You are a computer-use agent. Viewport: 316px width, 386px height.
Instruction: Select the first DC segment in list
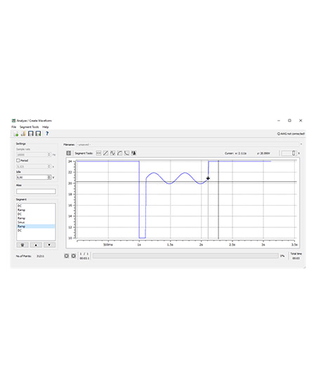[x=36, y=206]
